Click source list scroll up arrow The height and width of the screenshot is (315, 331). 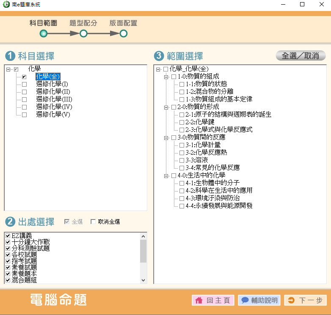point(143,236)
